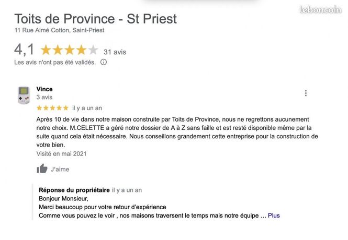The image size is (348, 240).
Task: Click the Bonjour Monsieur line in owner reply
Action: point(63,199)
